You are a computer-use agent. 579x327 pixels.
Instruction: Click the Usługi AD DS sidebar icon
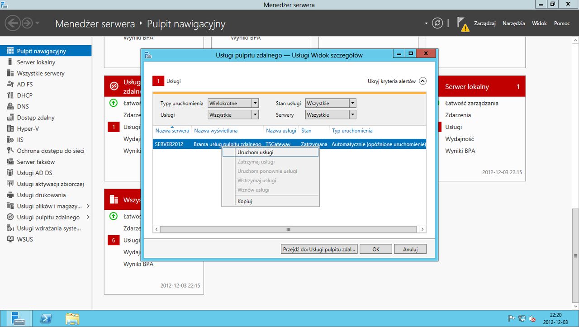[x=10, y=173]
